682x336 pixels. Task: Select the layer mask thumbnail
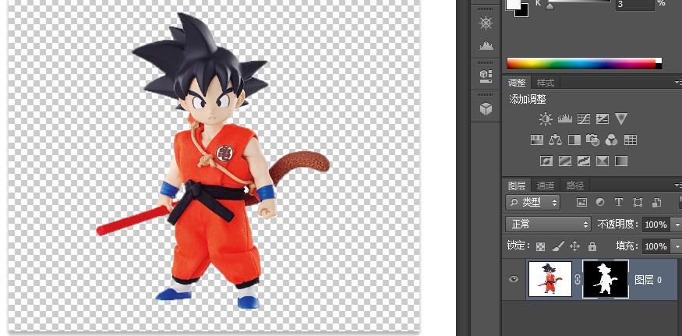605,279
